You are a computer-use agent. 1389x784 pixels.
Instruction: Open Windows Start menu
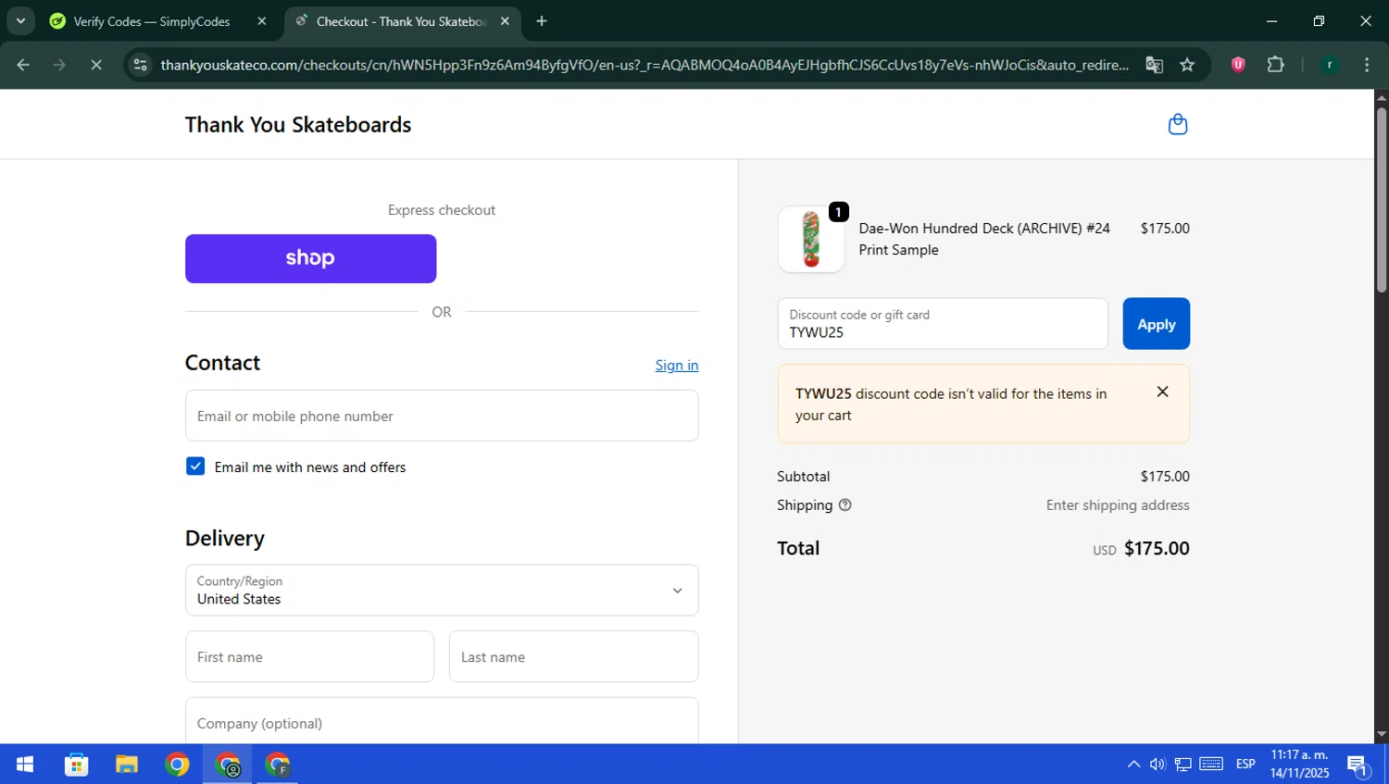point(25,765)
